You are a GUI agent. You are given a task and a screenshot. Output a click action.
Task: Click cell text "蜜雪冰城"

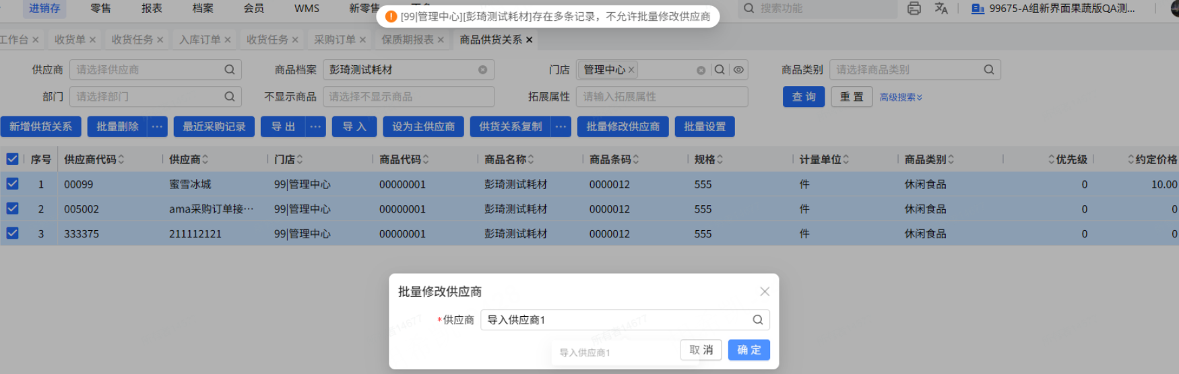click(190, 184)
